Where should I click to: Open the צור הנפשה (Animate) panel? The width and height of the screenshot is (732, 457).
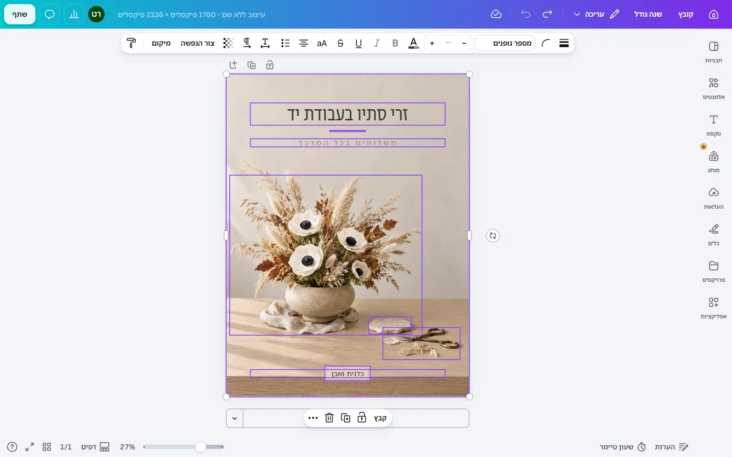198,43
